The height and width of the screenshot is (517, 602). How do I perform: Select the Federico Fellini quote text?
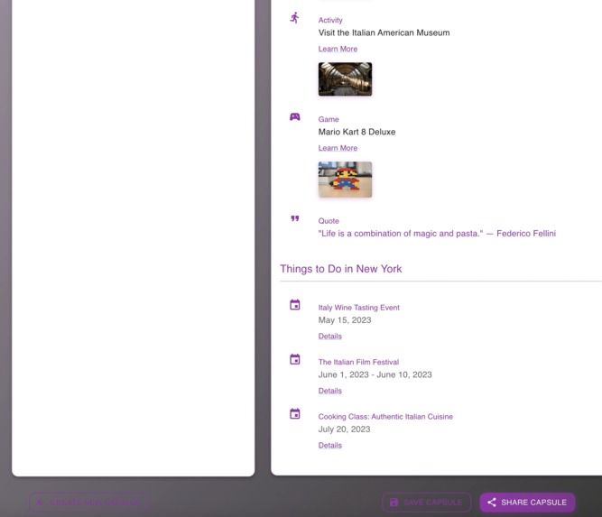tap(437, 234)
